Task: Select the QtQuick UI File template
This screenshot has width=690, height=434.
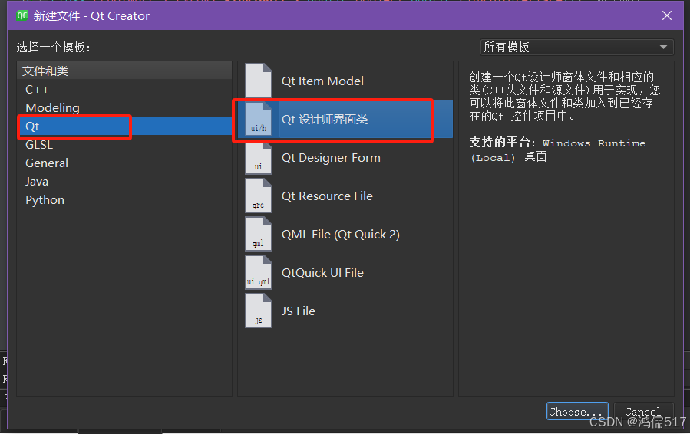Action: click(x=345, y=273)
